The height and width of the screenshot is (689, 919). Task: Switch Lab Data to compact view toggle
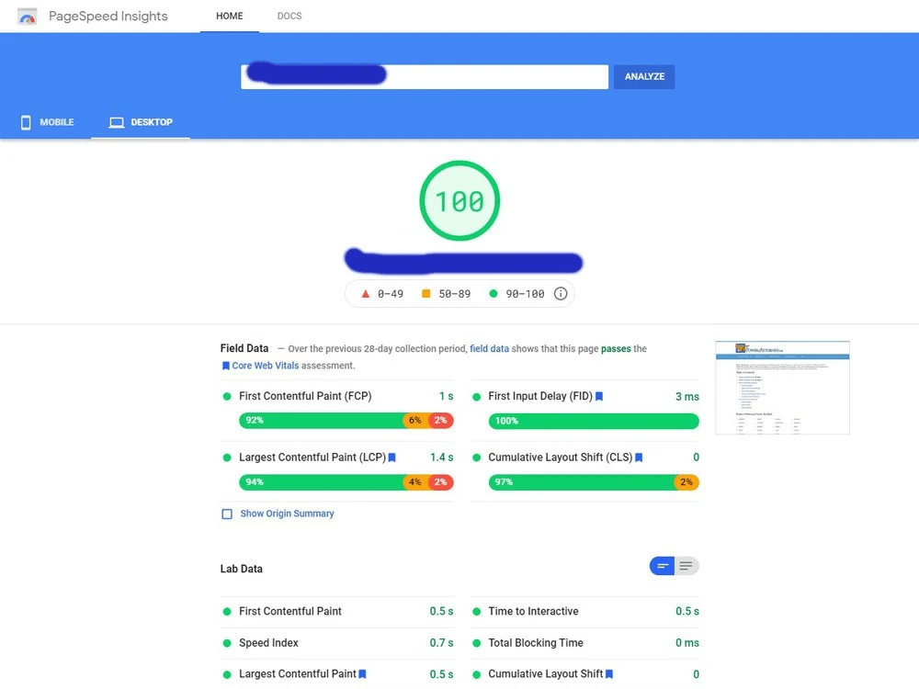663,566
